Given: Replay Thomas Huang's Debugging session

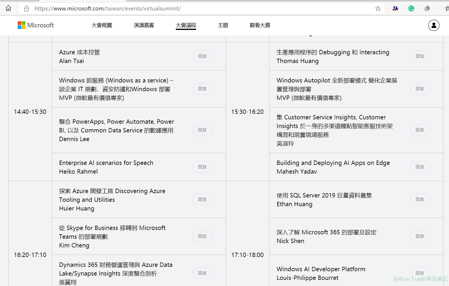Looking at the screenshot, I should (x=420, y=56).
